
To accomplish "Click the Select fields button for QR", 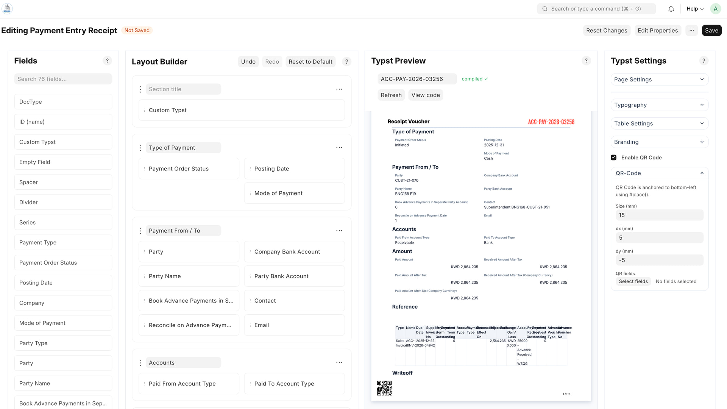I will point(633,281).
